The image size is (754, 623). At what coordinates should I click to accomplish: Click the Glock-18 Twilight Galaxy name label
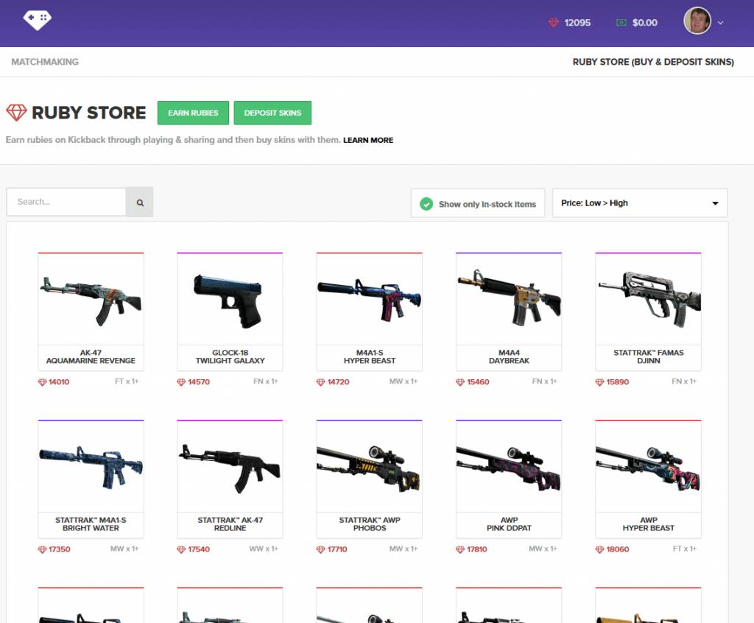click(230, 356)
